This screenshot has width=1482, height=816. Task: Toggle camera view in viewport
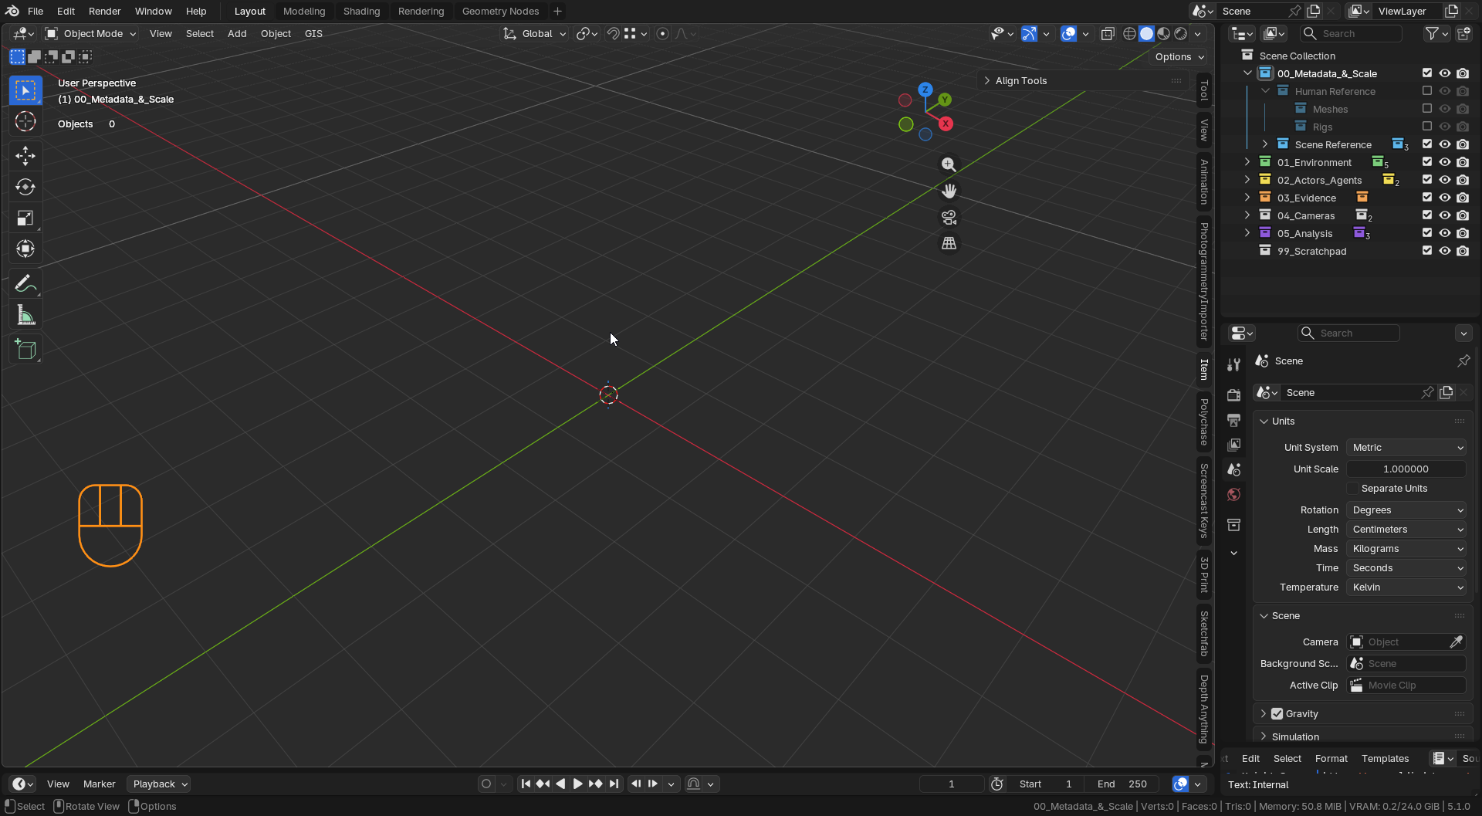[949, 218]
